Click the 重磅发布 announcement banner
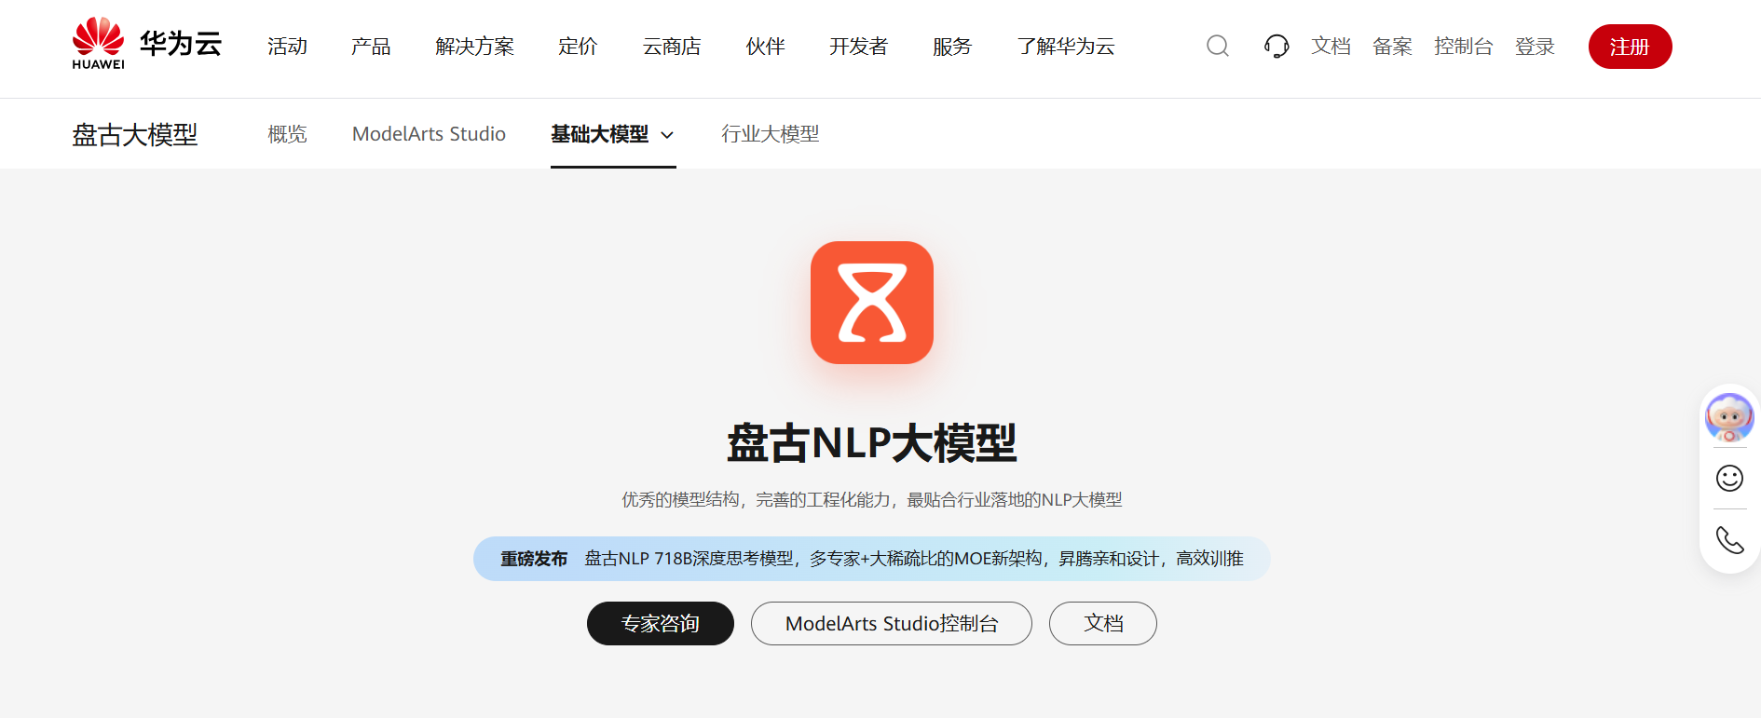The image size is (1761, 718). [x=872, y=559]
